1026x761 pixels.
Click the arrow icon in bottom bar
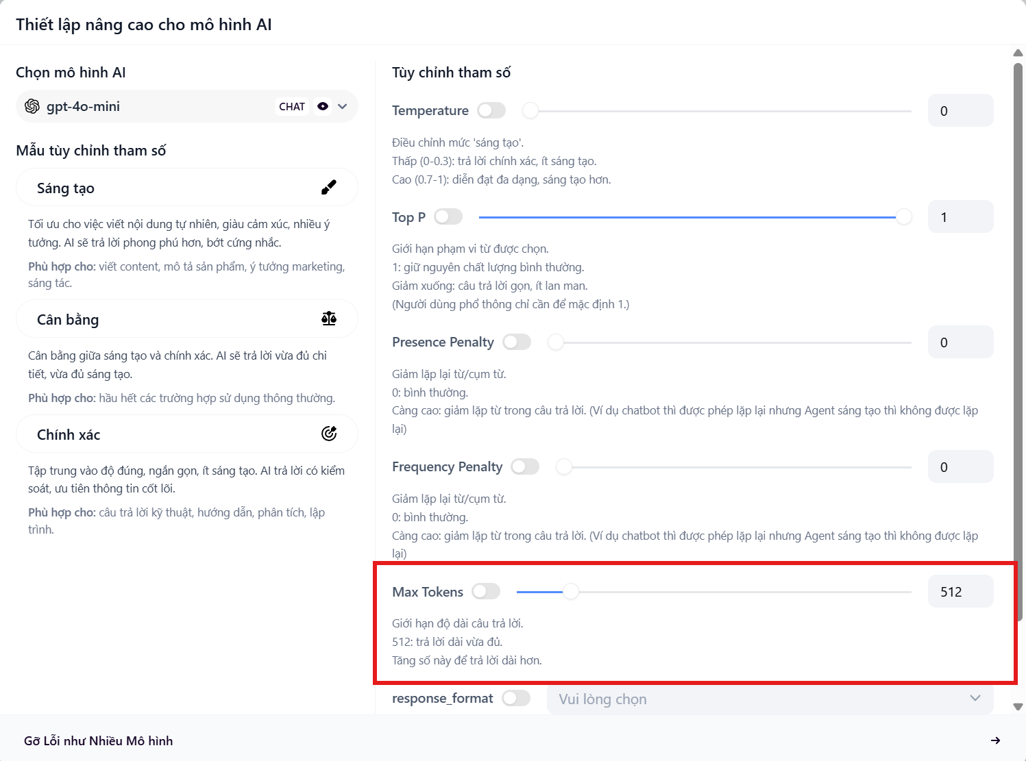click(995, 740)
